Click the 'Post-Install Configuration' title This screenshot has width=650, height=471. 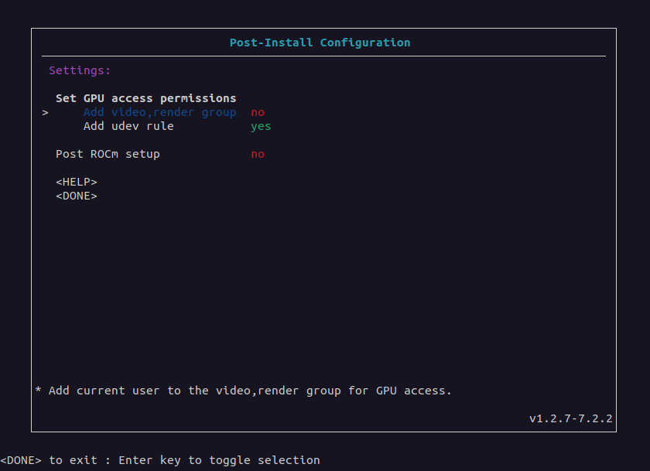click(320, 43)
